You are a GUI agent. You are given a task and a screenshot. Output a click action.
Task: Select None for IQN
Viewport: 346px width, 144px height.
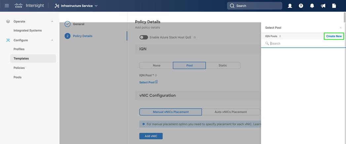tap(156, 66)
